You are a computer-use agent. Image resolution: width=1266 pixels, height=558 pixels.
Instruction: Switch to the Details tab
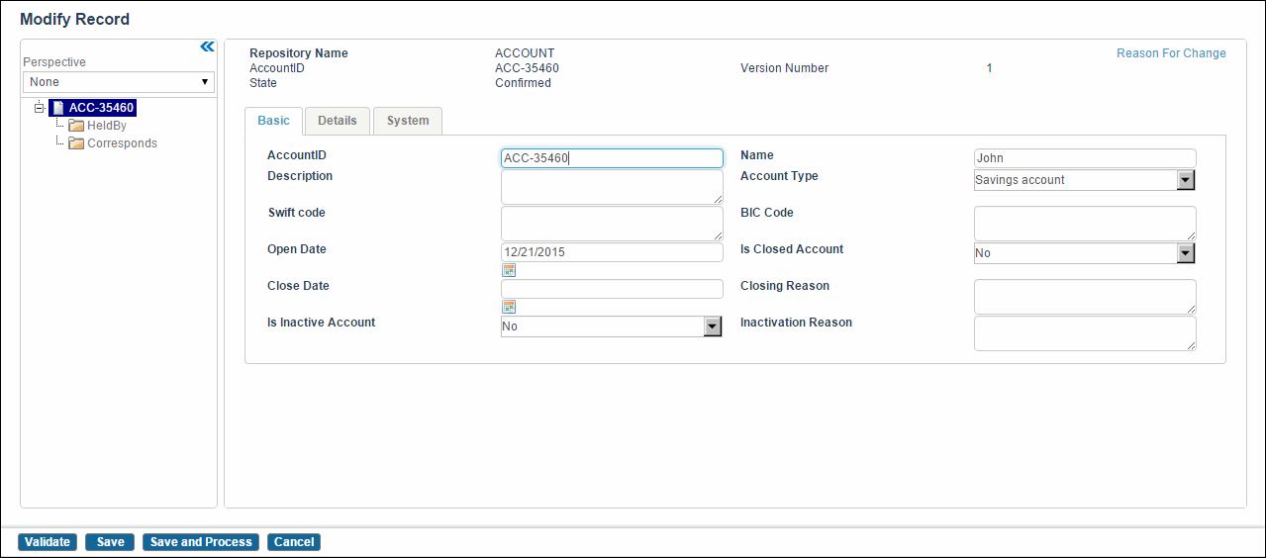[337, 121]
